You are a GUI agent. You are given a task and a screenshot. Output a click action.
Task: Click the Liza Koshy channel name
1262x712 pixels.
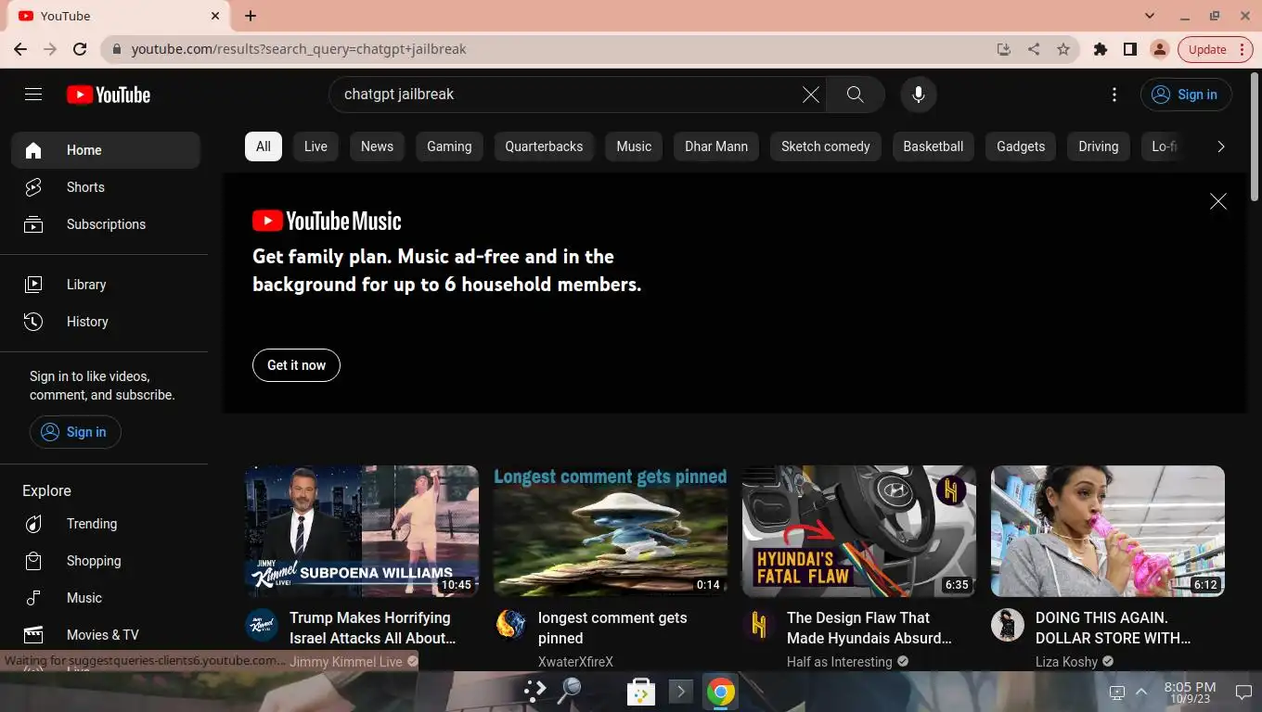tap(1066, 662)
